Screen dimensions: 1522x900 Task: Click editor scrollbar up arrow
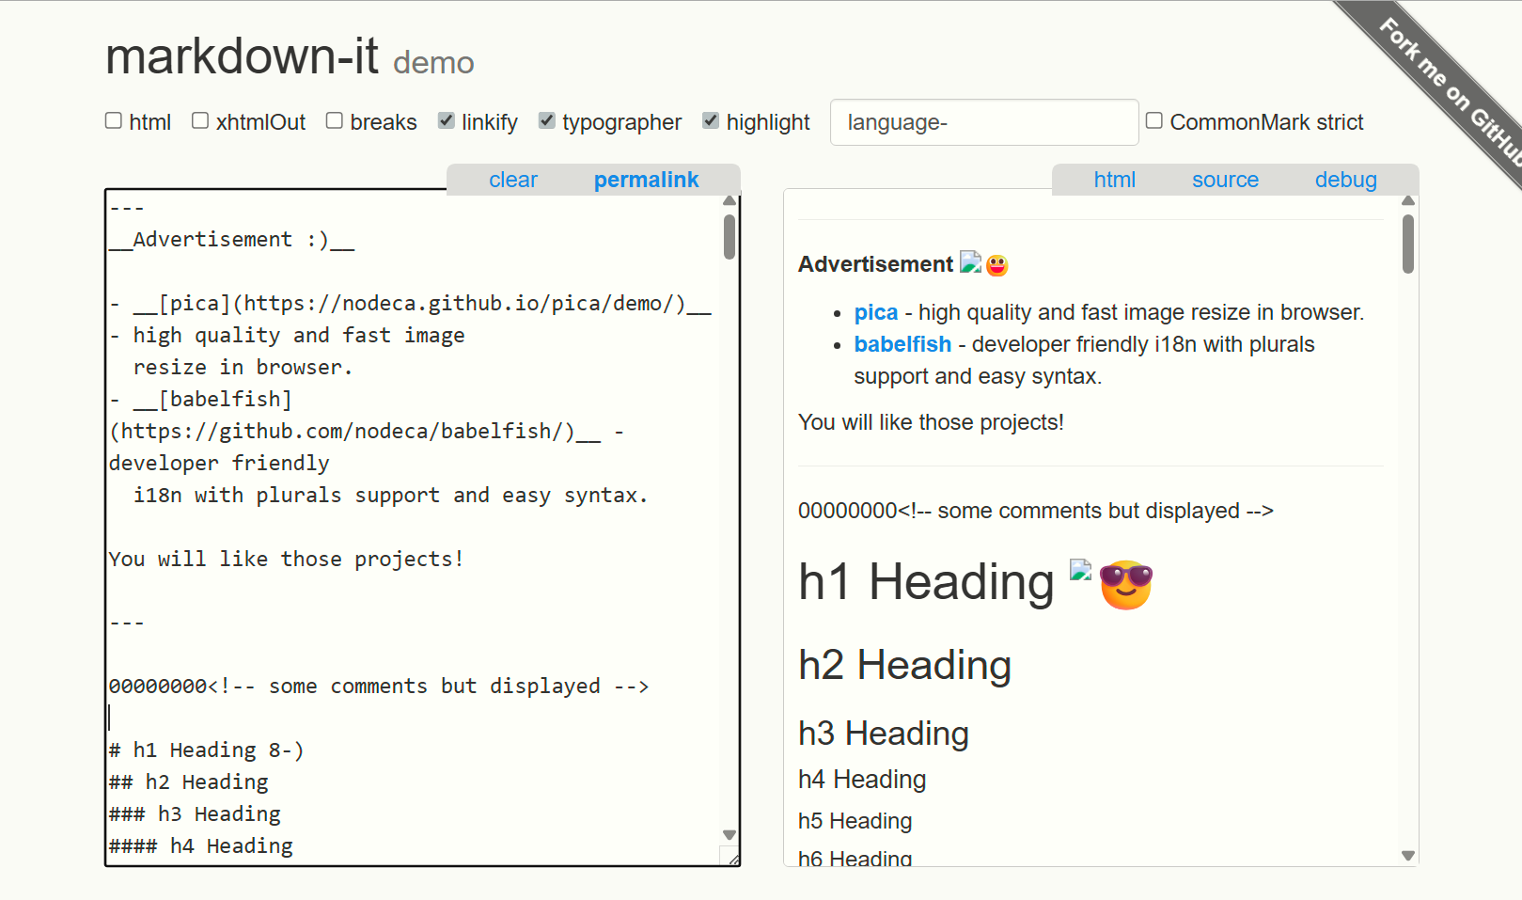tap(730, 200)
